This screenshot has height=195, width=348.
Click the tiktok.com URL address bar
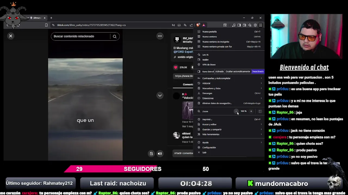(x=91, y=25)
